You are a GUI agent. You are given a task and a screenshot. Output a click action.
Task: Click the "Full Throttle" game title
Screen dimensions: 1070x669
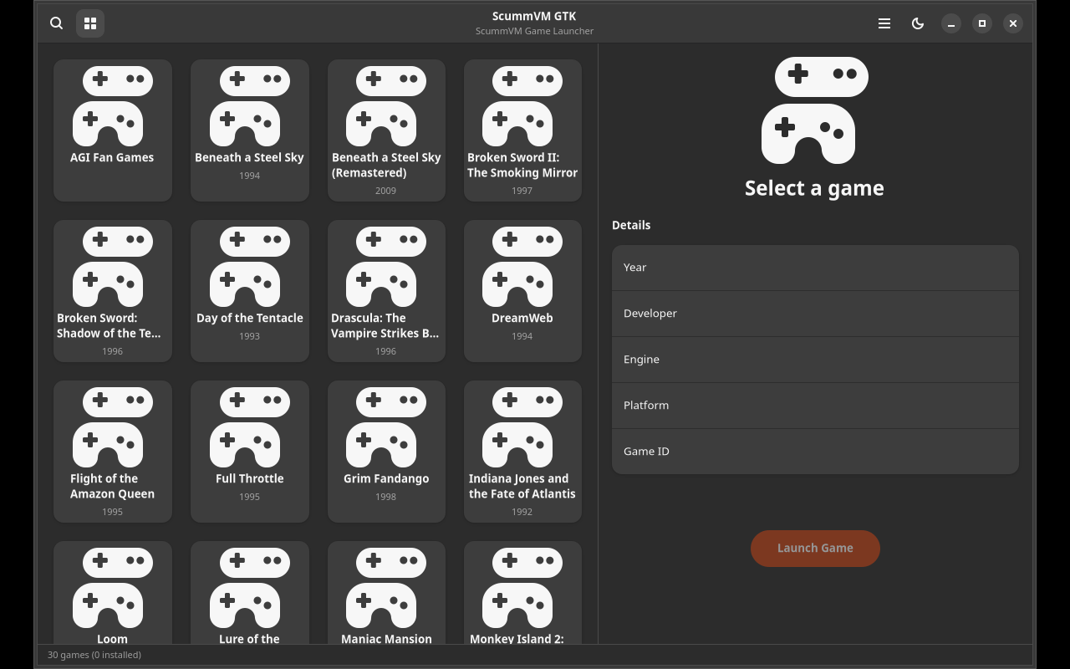coord(250,478)
